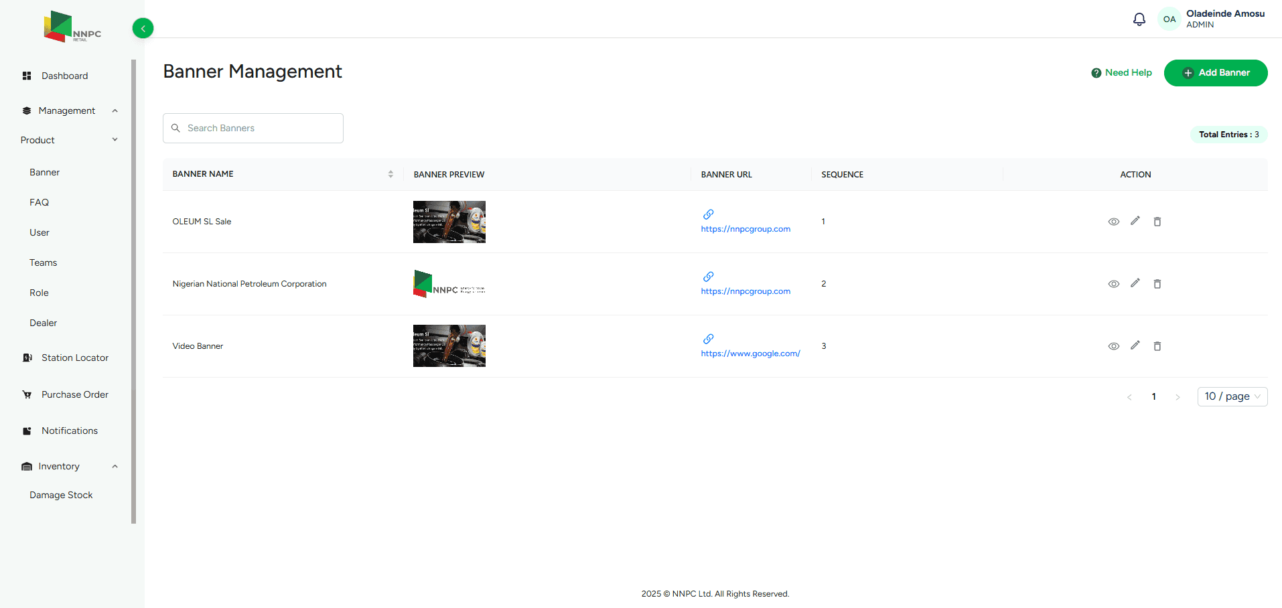Click link icon for OLEUM SL Sale
1282x608 pixels.
tap(708, 214)
